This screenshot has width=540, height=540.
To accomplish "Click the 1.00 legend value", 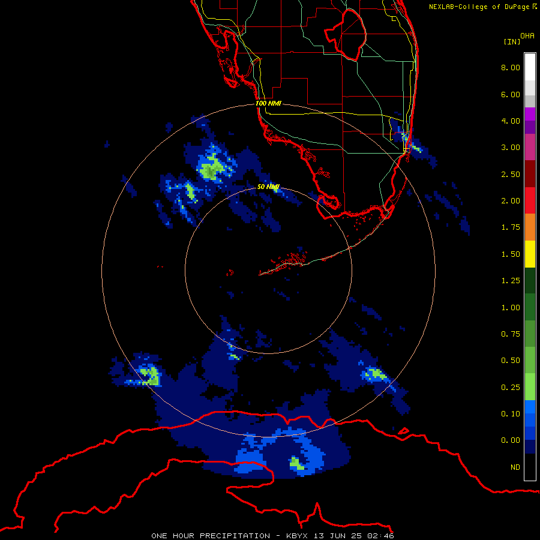I will [x=511, y=308].
